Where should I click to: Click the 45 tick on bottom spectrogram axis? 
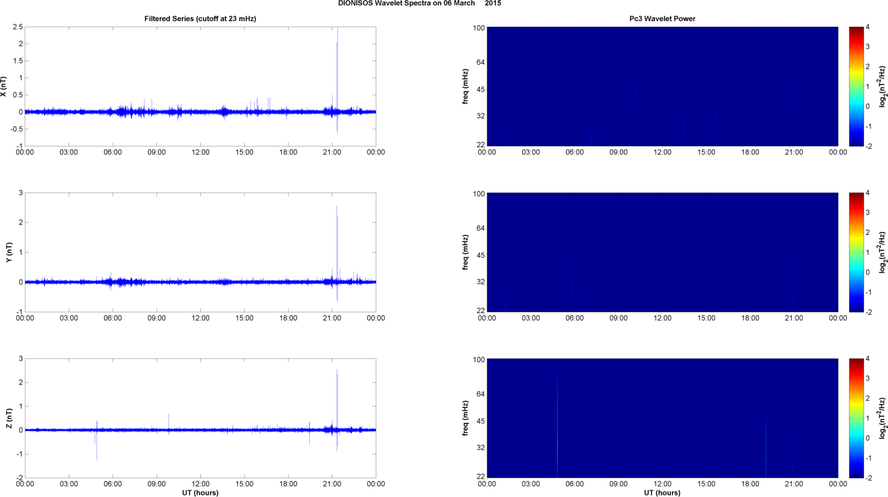(x=480, y=421)
